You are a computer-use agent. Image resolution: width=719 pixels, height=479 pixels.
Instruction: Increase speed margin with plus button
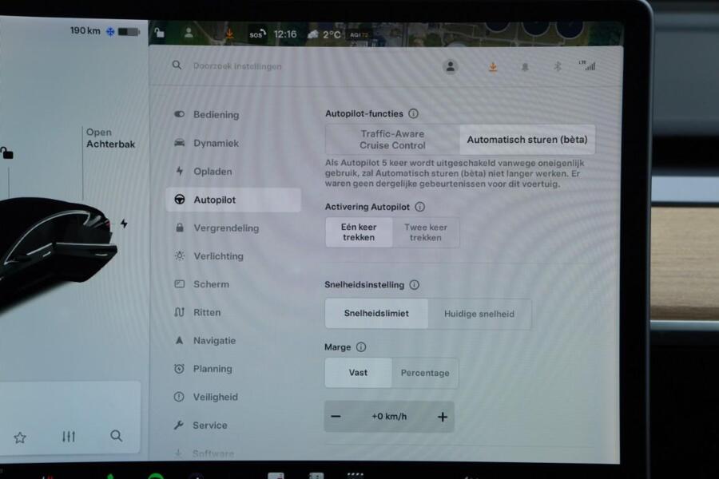443,417
